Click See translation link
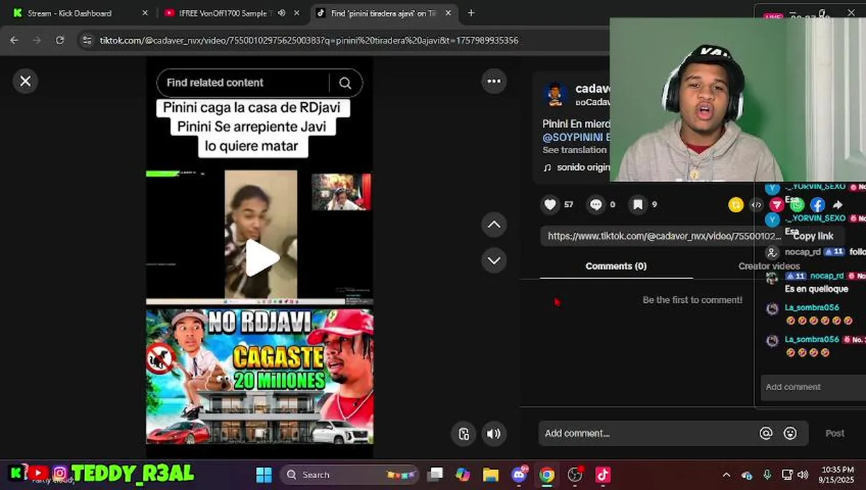The width and height of the screenshot is (866, 490). (x=575, y=150)
